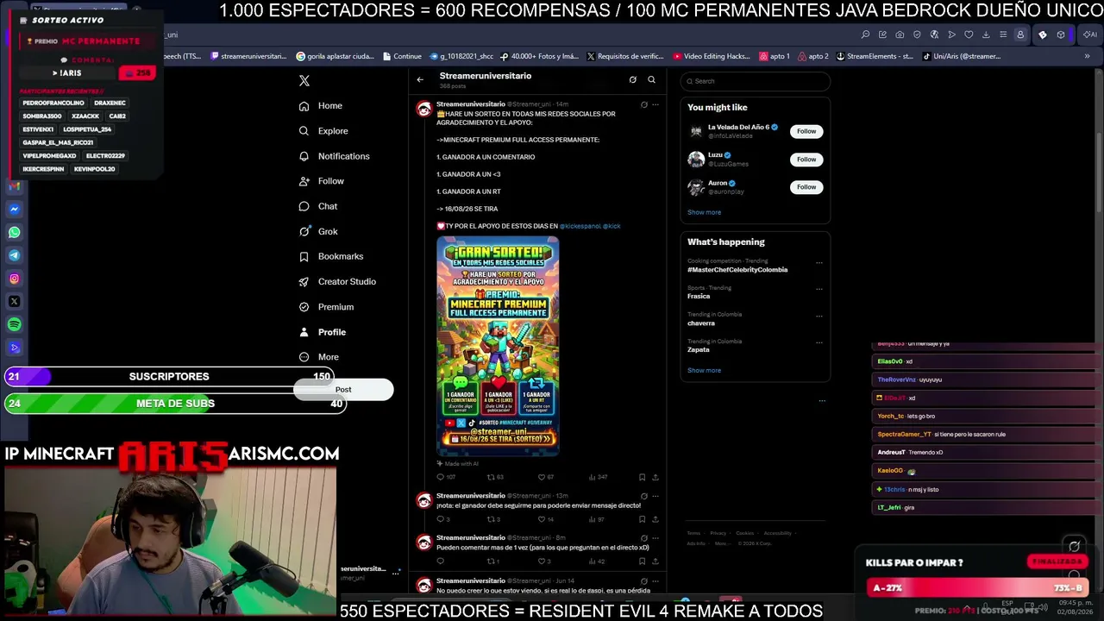Image resolution: width=1104 pixels, height=621 pixels.
Task: Follow the Auron account
Action: [806, 186]
